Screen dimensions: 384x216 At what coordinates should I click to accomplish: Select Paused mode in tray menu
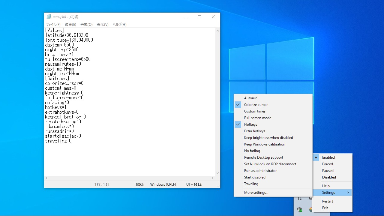click(x=332, y=171)
